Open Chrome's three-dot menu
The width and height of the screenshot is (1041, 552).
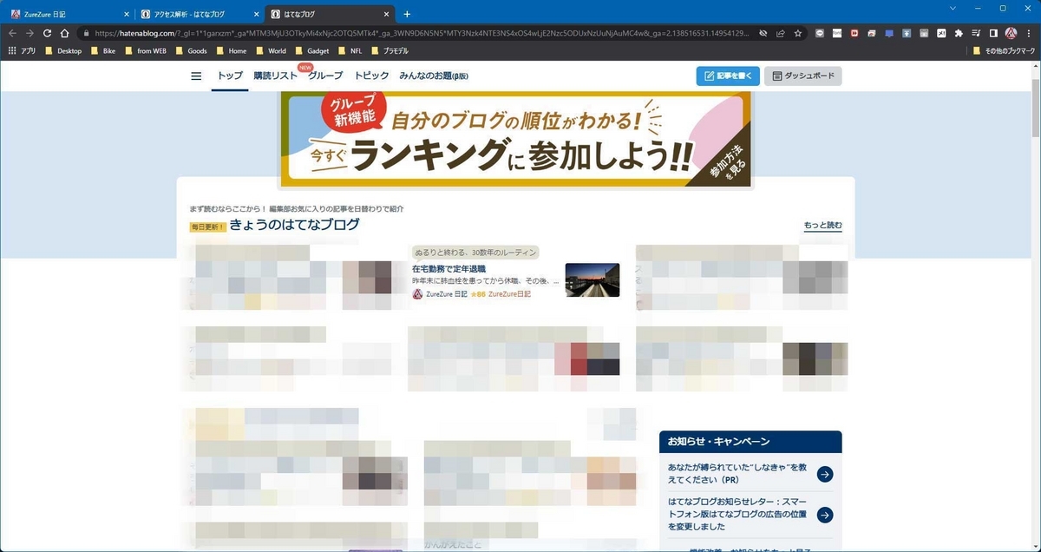[1028, 33]
